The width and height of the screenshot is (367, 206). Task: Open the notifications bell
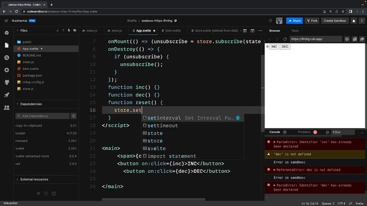(x=354, y=21)
